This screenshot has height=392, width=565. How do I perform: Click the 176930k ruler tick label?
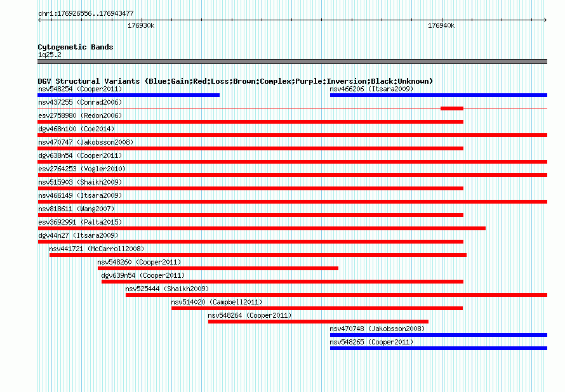[141, 25]
